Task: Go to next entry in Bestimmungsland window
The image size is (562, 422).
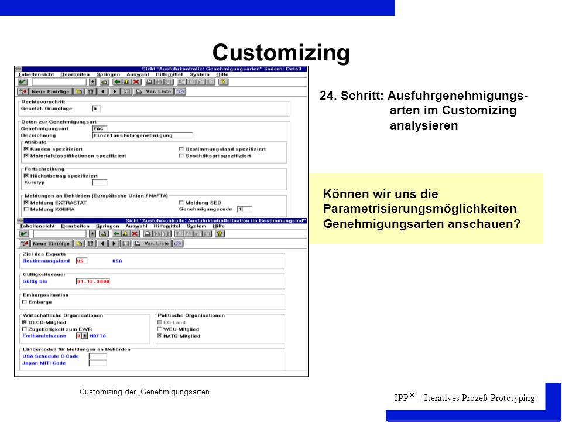Action: coord(114,244)
